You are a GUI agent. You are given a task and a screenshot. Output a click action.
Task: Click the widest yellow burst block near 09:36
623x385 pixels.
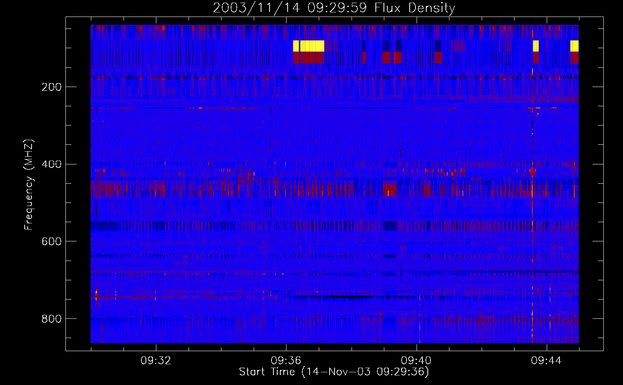click(312, 46)
